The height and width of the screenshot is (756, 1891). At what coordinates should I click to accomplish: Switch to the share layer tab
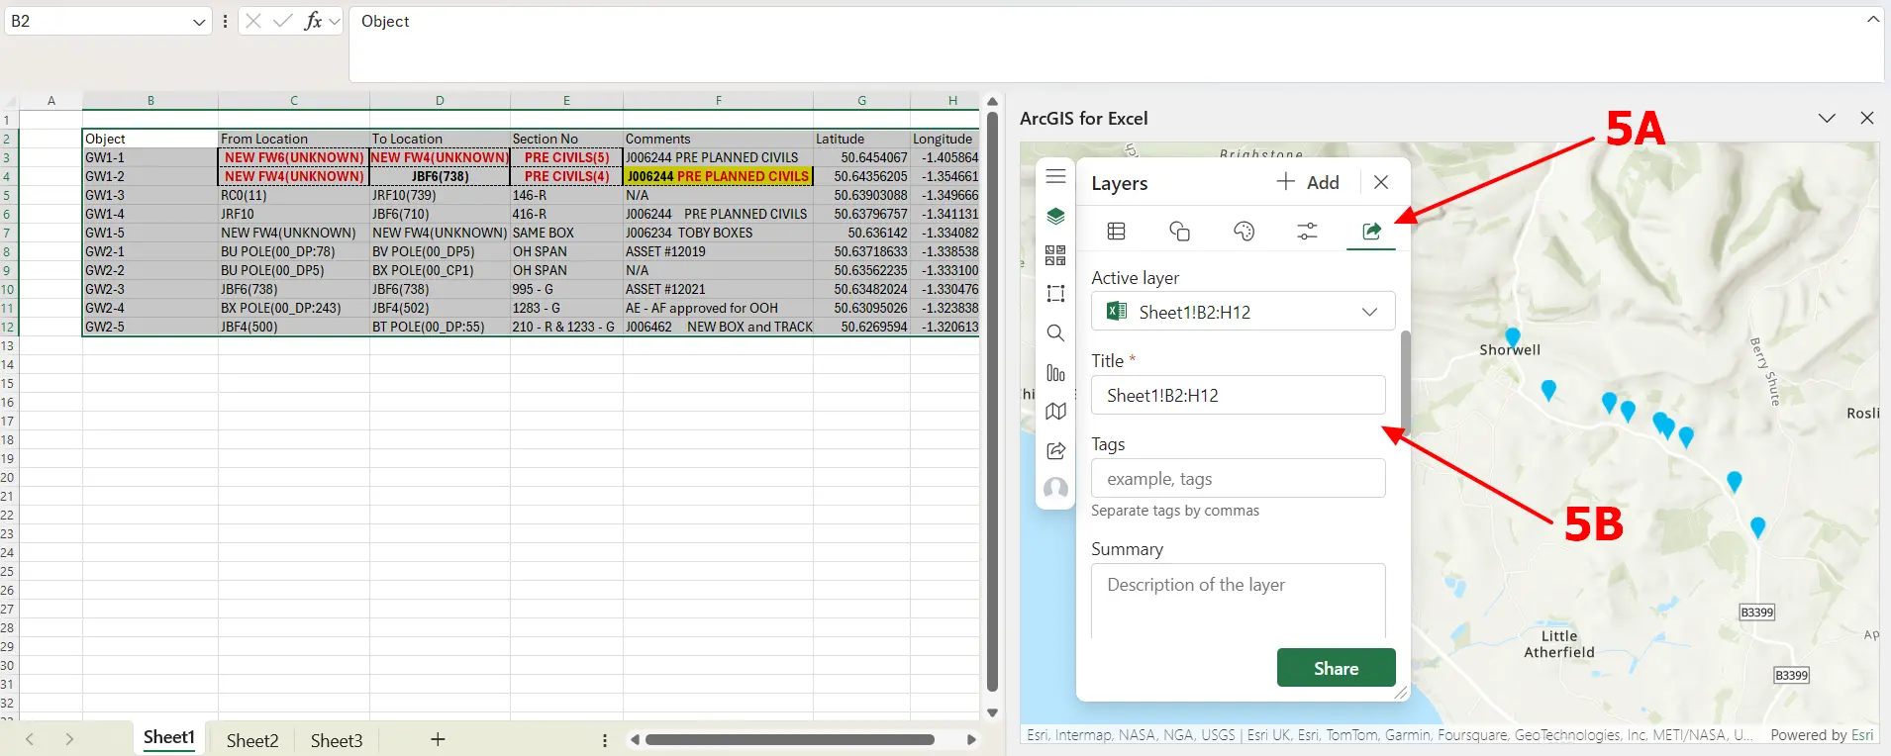point(1371,231)
